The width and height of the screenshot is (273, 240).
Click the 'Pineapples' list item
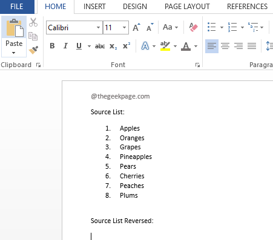(x=136, y=157)
